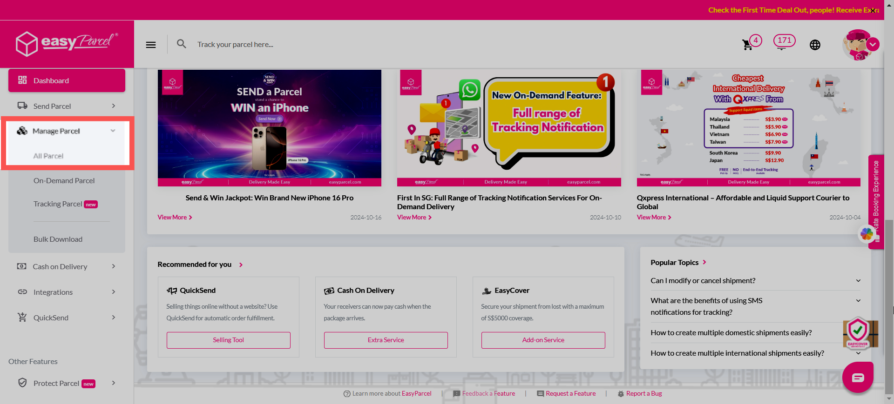The height and width of the screenshot is (404, 894).
Task: Open the Qxpress International Delivery banner
Action: tap(749, 128)
